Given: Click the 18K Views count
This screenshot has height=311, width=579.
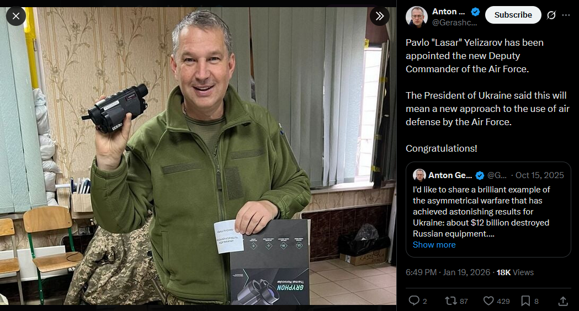Looking at the screenshot, I should pyautogui.click(x=515, y=272).
